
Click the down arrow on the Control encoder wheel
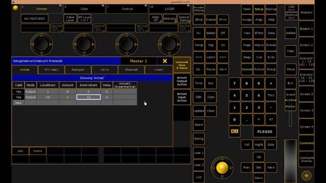click(x=127, y=53)
